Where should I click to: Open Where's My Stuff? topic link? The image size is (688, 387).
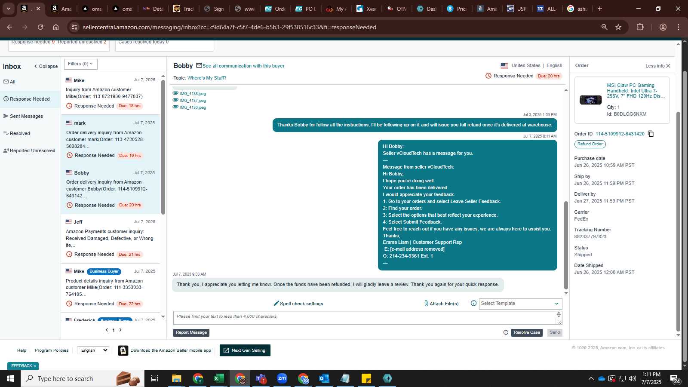pos(207,78)
